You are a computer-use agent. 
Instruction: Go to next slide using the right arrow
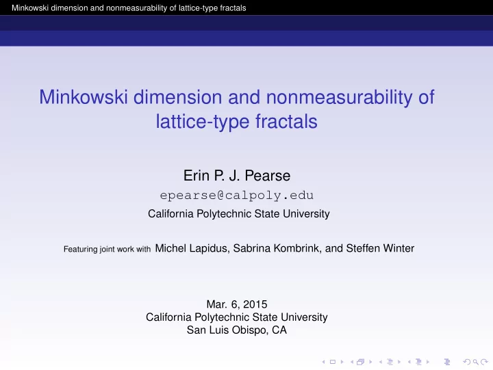(x=342, y=362)
